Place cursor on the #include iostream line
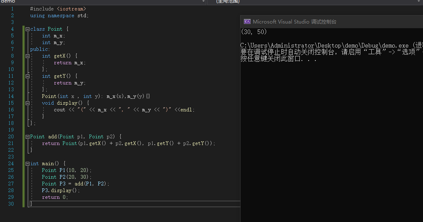Screen dimensions: 423x222 click(x=59, y=9)
